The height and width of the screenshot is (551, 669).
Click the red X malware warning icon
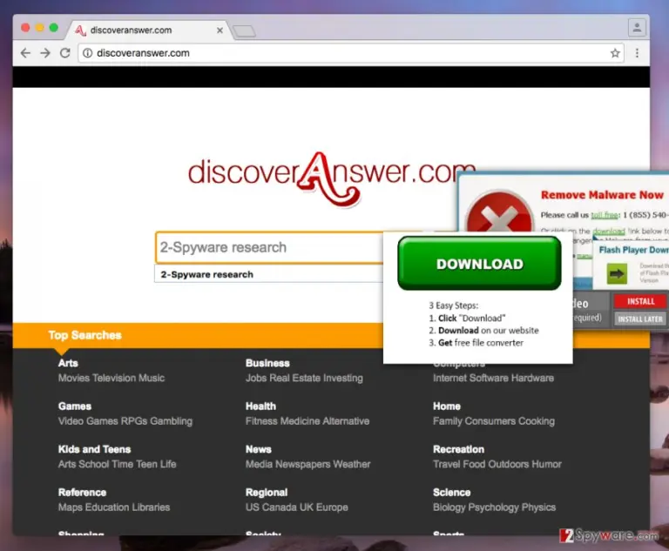click(x=499, y=212)
